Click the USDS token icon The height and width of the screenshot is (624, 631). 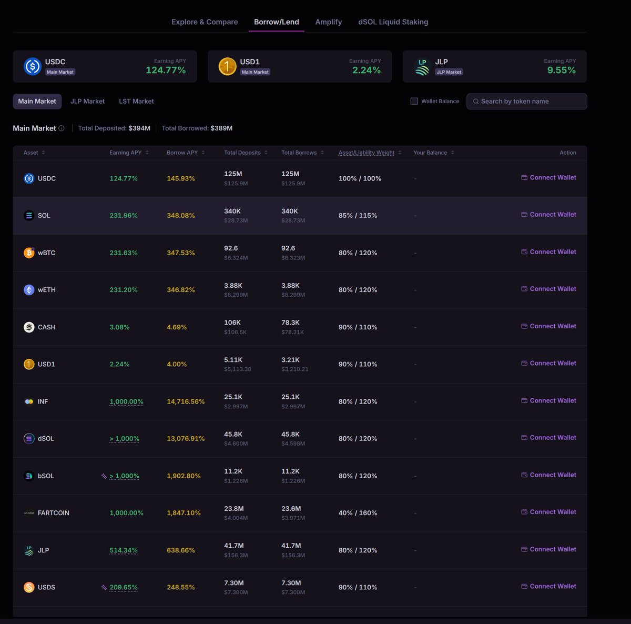(x=29, y=587)
